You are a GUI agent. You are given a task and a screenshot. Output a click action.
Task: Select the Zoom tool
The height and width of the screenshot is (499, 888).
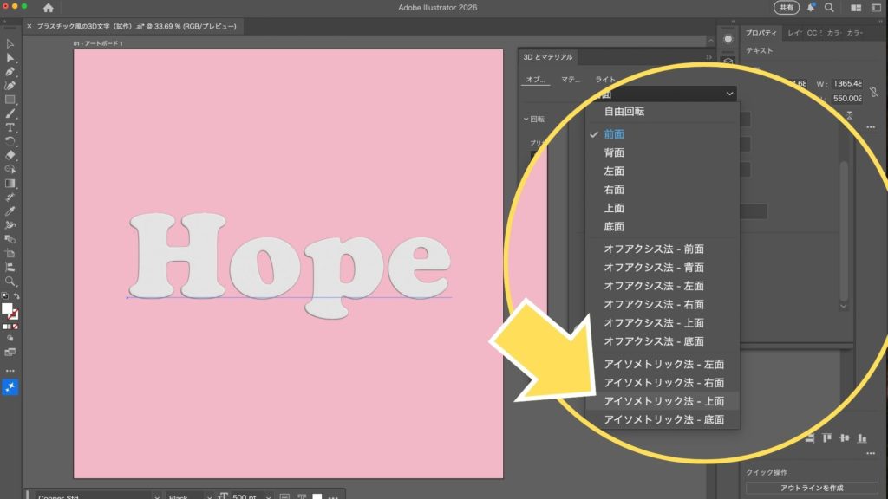click(10, 281)
